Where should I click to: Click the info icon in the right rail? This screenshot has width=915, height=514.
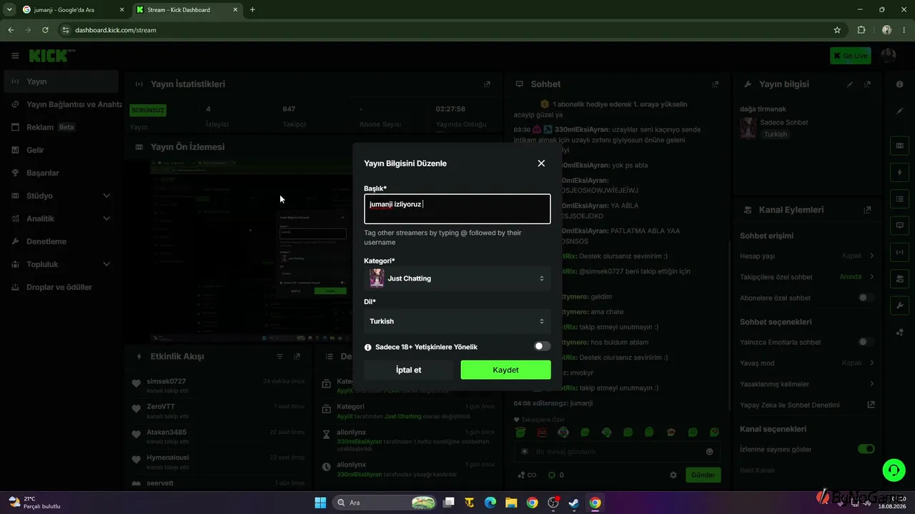click(x=900, y=84)
